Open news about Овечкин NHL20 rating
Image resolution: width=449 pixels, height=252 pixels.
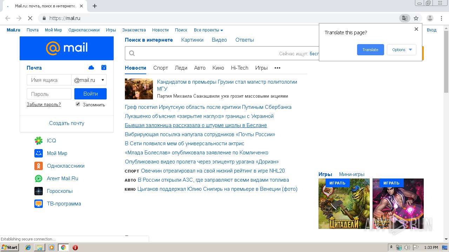213,171
